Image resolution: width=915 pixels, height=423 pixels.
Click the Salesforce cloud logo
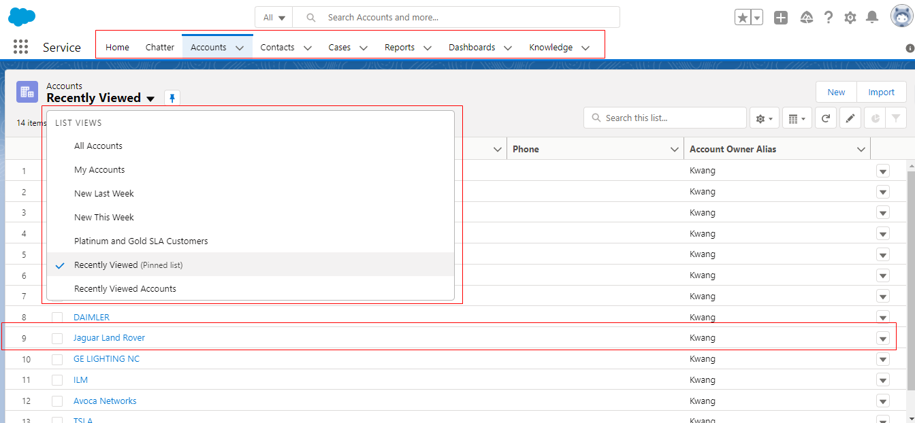click(22, 17)
